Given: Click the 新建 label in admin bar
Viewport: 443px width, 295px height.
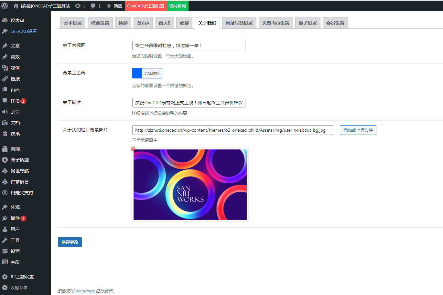Looking at the screenshot, I should (x=118, y=6).
